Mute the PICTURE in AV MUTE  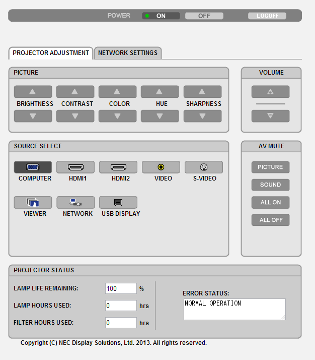tap(270, 167)
